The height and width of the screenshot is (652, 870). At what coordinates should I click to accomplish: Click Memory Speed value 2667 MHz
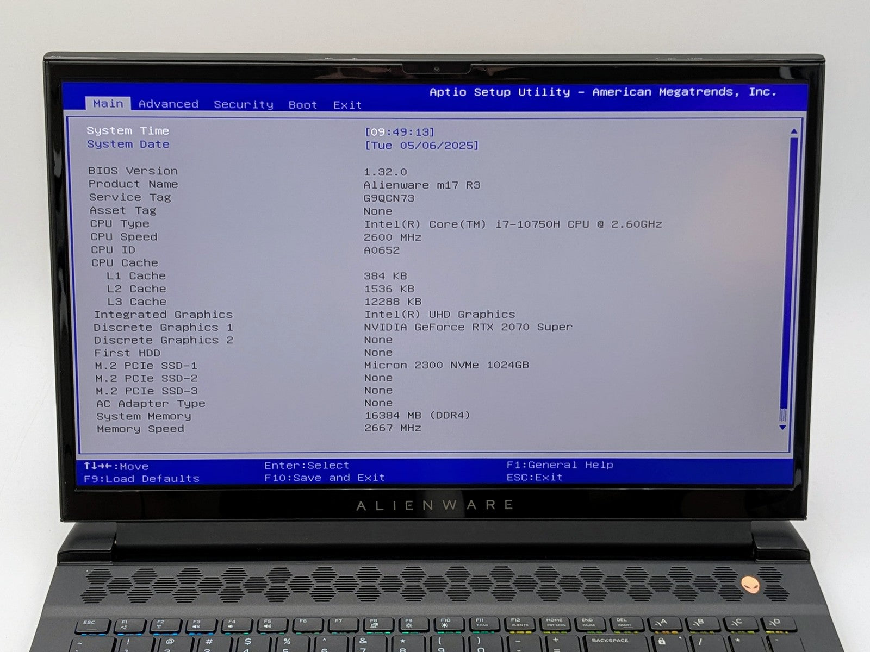(393, 428)
